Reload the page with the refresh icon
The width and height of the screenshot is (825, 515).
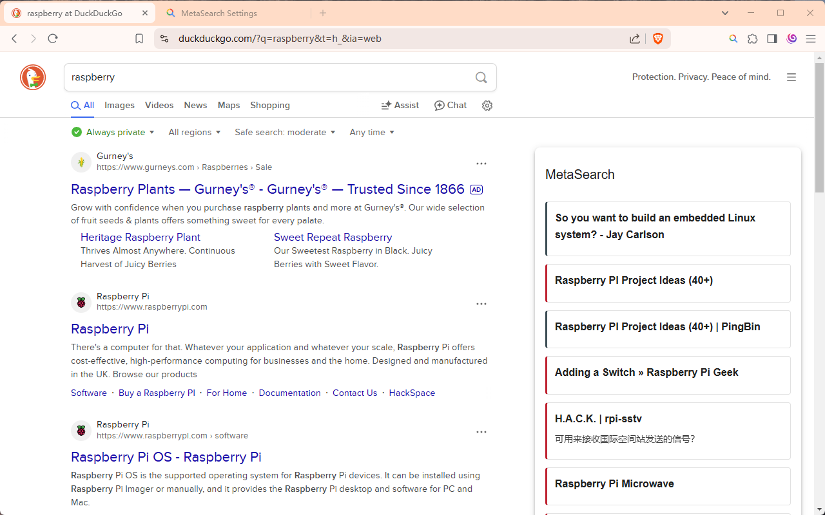coord(53,39)
